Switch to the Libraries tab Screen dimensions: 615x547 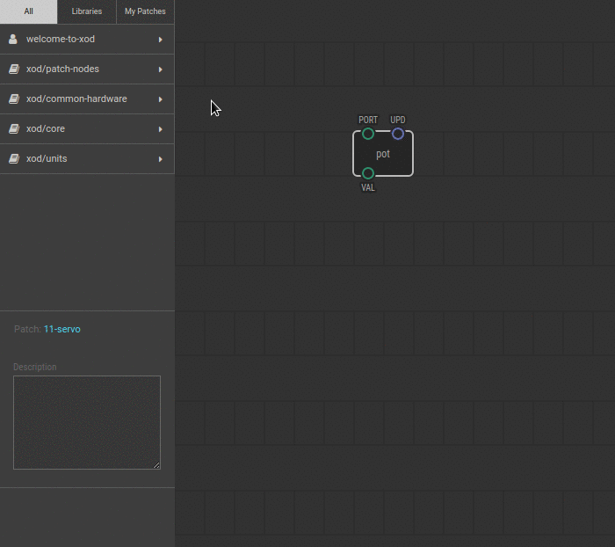(x=86, y=11)
